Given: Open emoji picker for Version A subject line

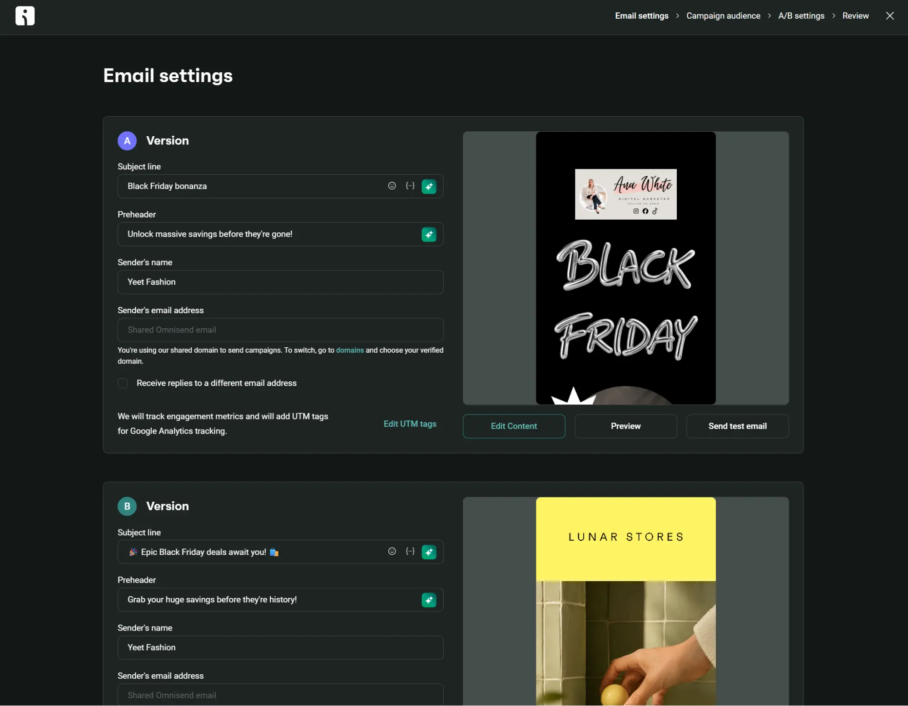Looking at the screenshot, I should coord(392,186).
